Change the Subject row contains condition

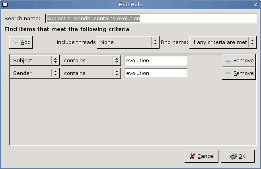(x=91, y=61)
